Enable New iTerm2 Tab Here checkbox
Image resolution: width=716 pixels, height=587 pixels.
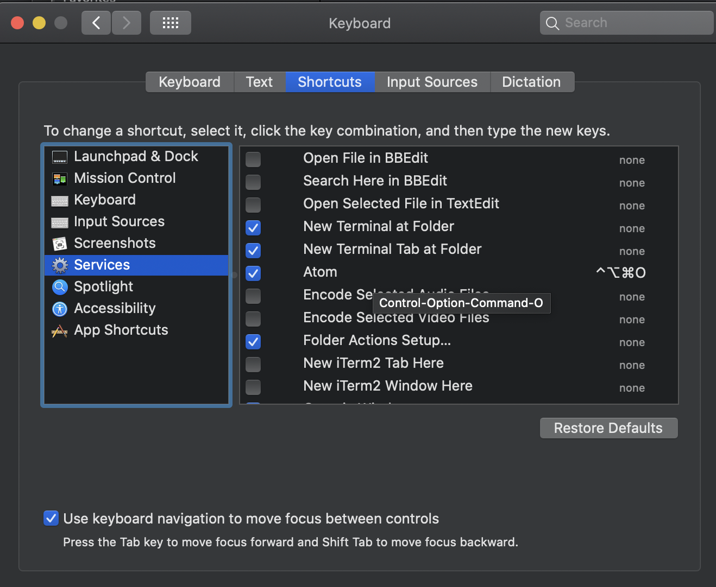(x=253, y=365)
